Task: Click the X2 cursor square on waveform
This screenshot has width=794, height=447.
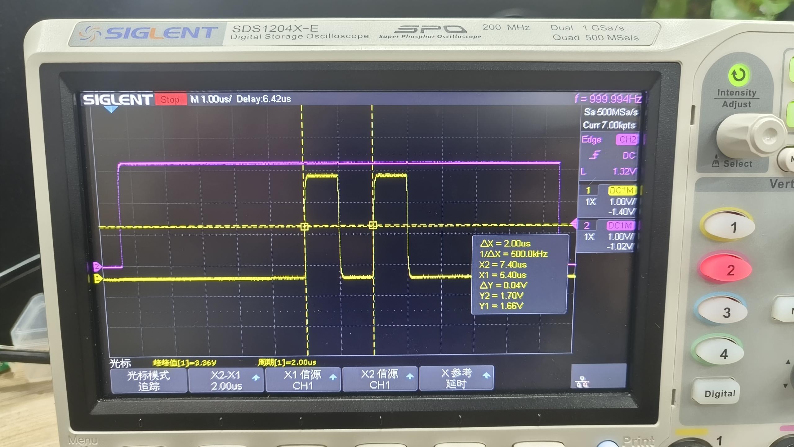Action: click(373, 225)
